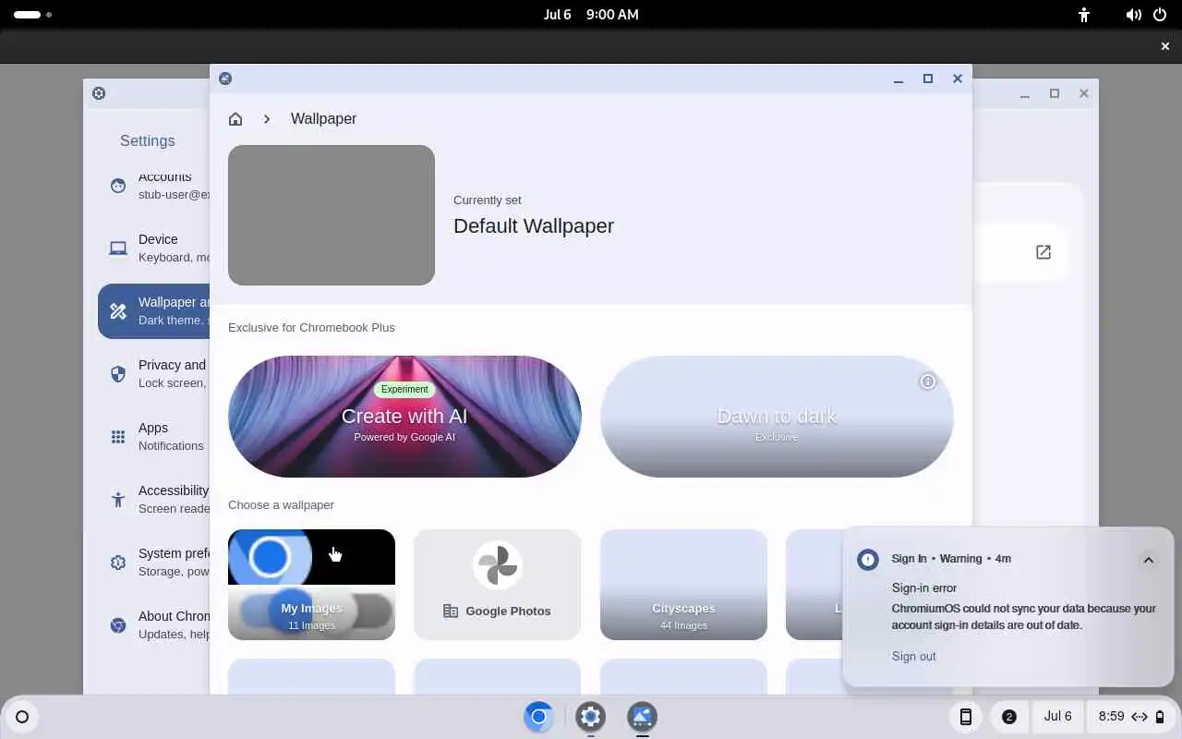Click the Accounts face icon in Settings
Viewport: 1182px width, 739px height.
(118, 186)
